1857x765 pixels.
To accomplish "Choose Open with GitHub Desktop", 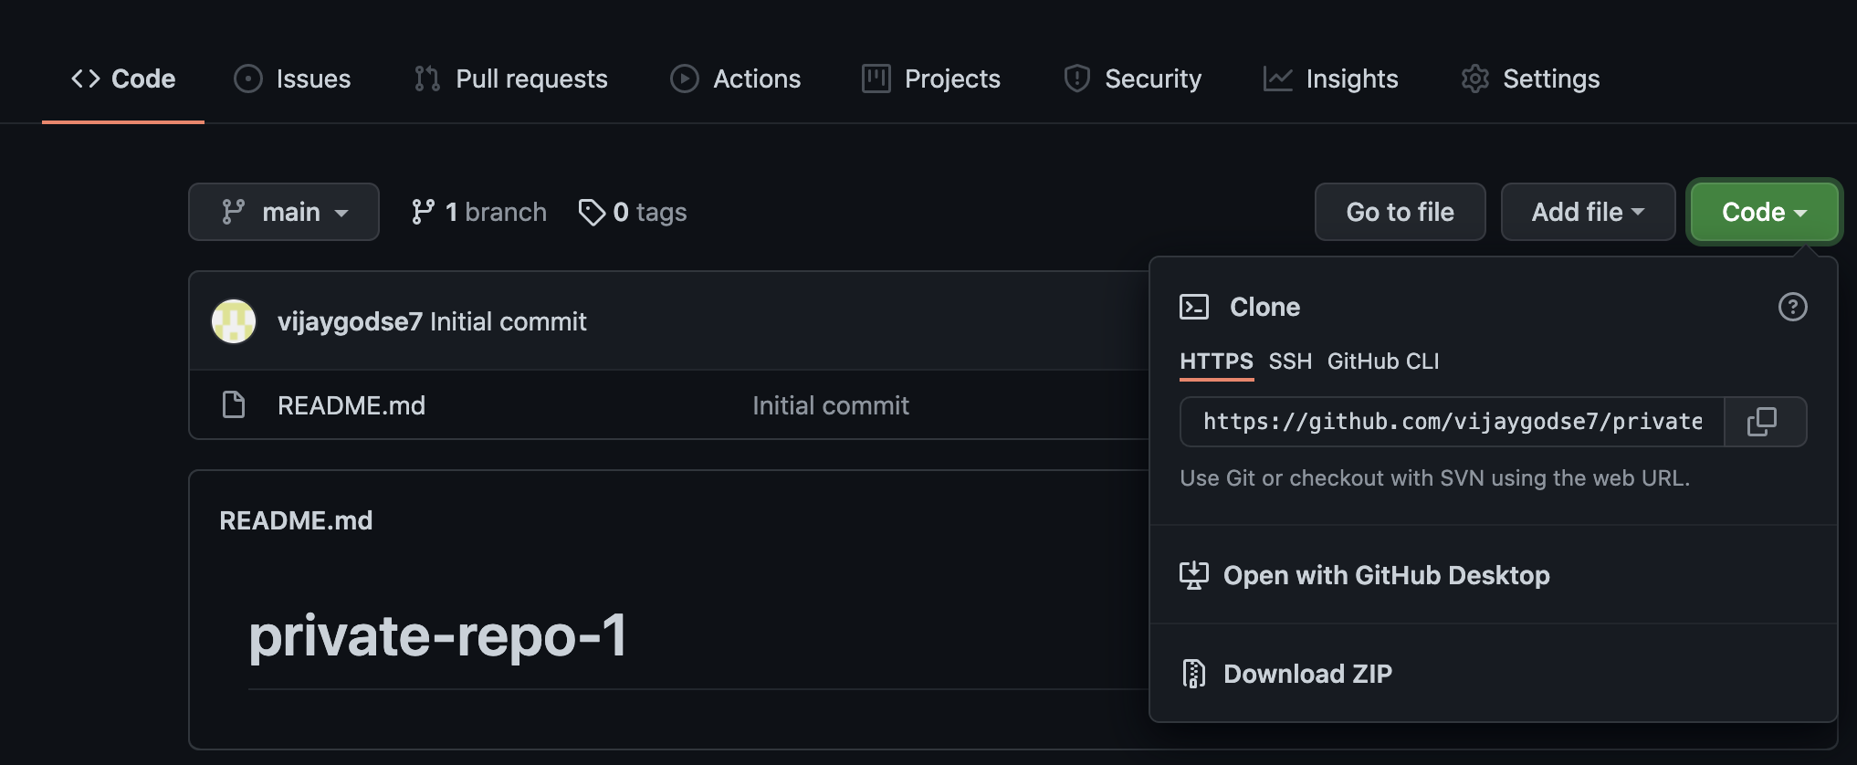I will pos(1386,575).
